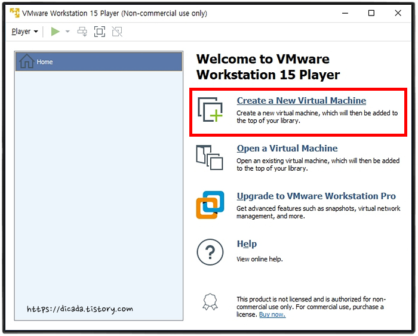Click the new virtual machine plus icon
This screenshot has width=418, height=336.
pyautogui.click(x=210, y=109)
